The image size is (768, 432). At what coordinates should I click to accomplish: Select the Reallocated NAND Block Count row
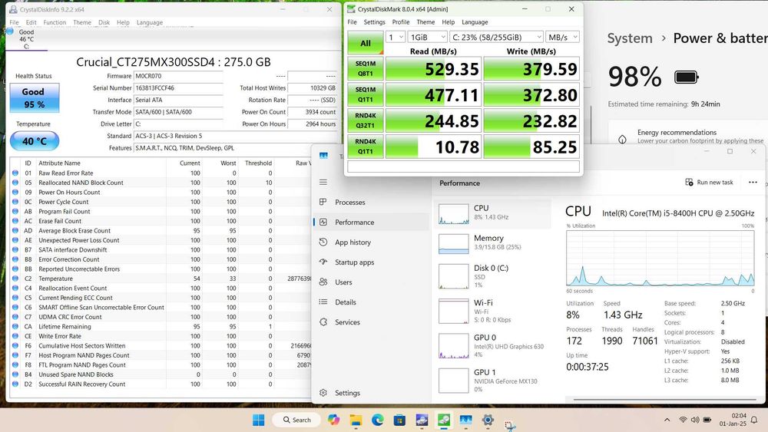pyautogui.click(x=161, y=183)
